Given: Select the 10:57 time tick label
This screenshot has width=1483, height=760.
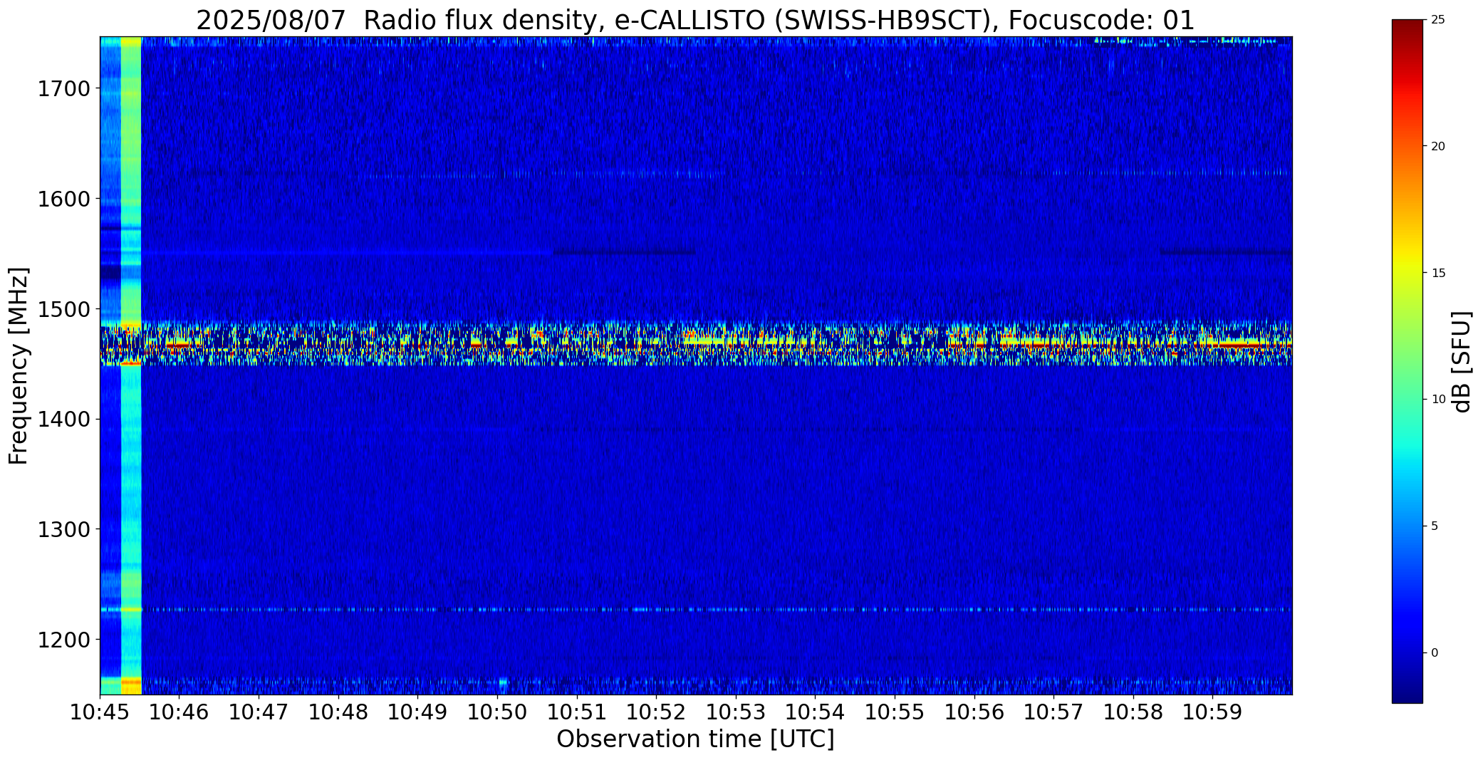Looking at the screenshot, I should 1054,712.
